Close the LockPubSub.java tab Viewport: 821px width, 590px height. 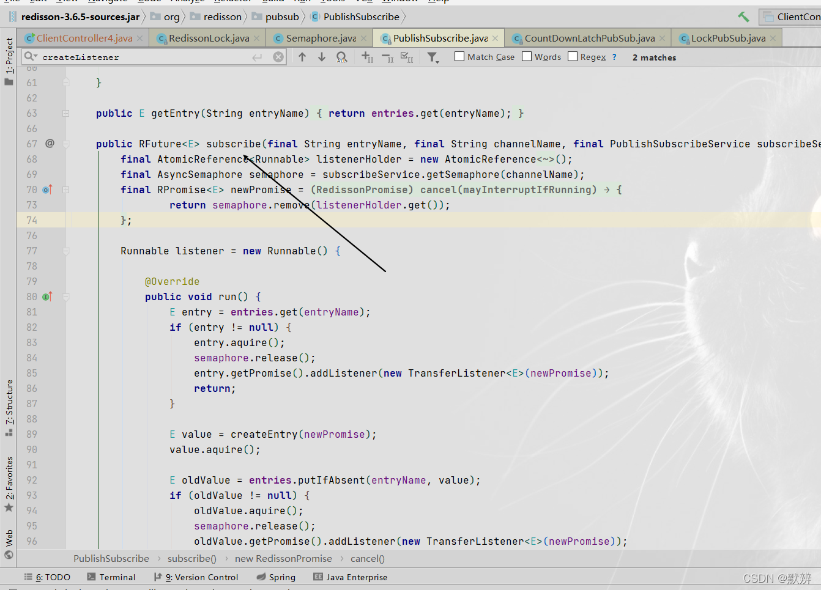pyautogui.click(x=773, y=39)
